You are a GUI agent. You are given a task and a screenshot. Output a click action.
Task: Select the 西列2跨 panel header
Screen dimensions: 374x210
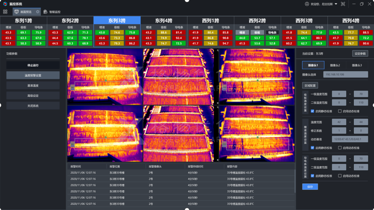pyautogui.click(x=257, y=20)
